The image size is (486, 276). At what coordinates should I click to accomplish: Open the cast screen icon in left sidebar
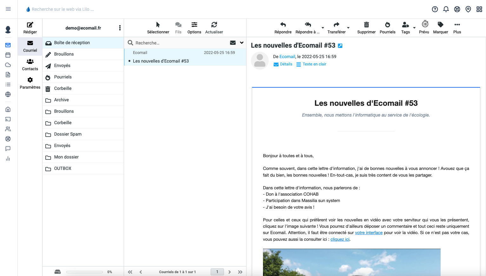point(8,119)
